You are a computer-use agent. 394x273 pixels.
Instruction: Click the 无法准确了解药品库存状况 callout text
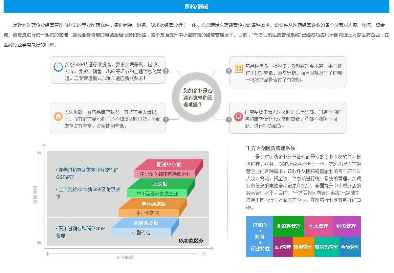[113, 119]
